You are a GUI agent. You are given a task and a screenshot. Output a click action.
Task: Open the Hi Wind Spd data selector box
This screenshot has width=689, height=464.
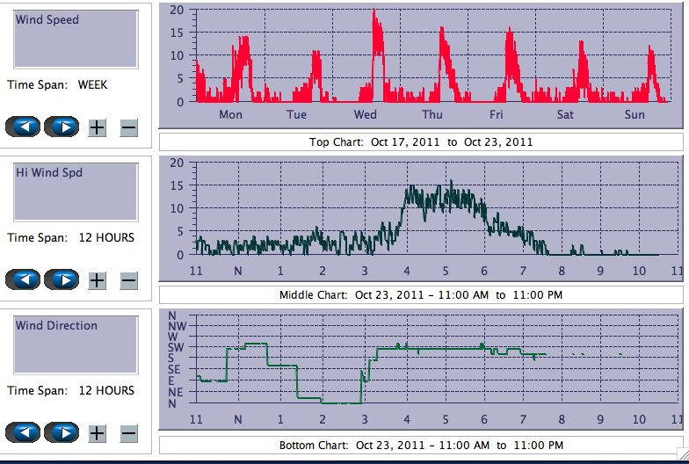tap(76, 192)
